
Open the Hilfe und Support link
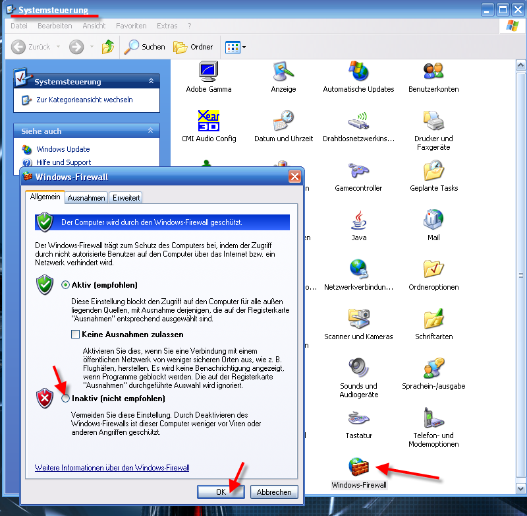[63, 162]
